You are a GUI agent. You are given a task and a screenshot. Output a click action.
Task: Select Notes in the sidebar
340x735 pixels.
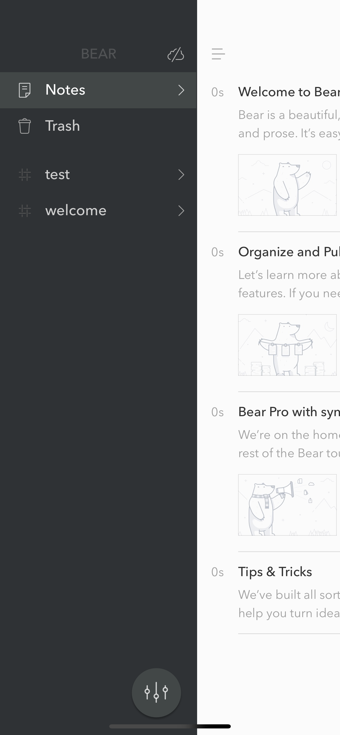click(x=98, y=90)
